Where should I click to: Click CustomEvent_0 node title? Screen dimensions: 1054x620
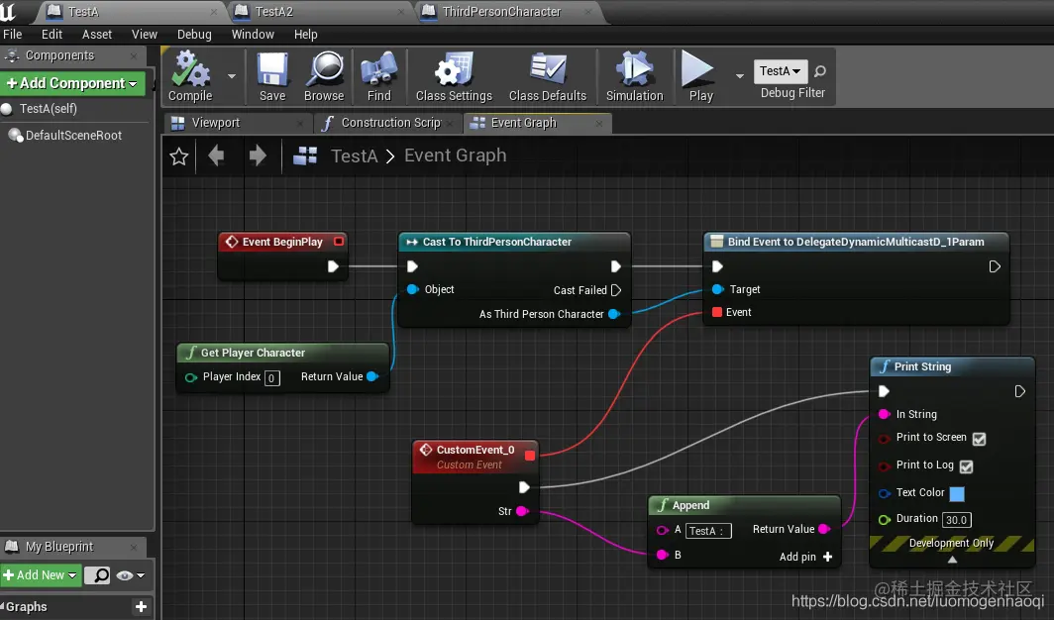(x=475, y=450)
